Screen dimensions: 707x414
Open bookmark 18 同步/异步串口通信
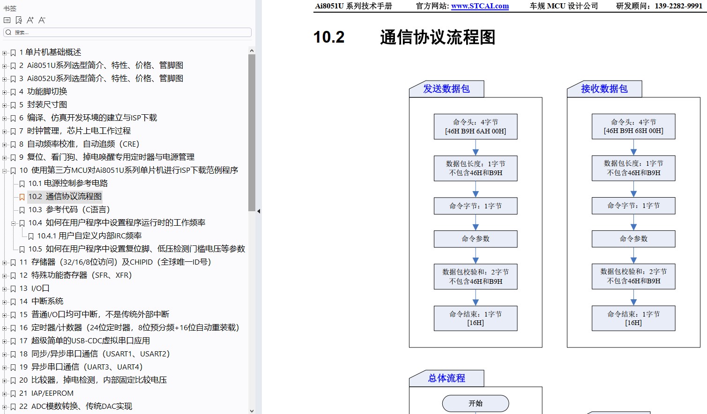tap(95, 354)
